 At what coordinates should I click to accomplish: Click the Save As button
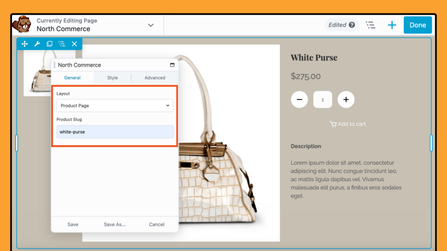click(x=114, y=224)
